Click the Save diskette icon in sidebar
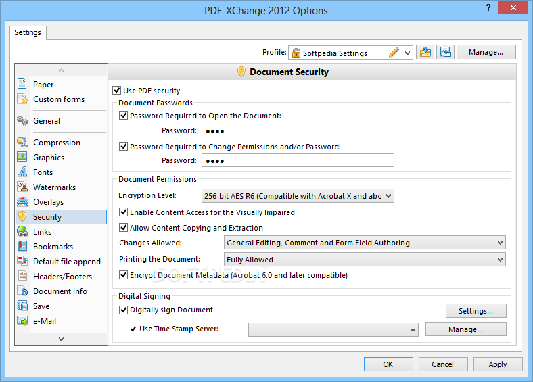Viewport: 533px width, 382px height. (22, 306)
